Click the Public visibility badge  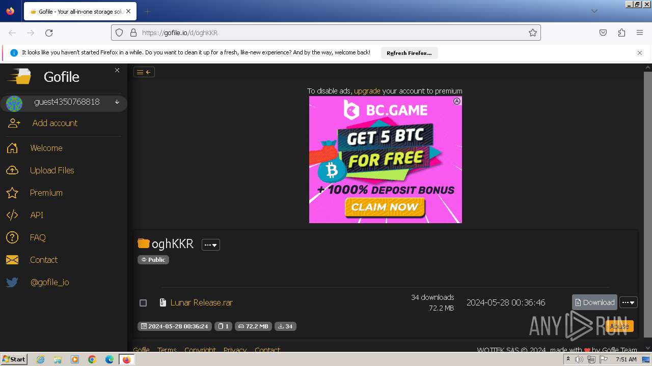[153, 260]
